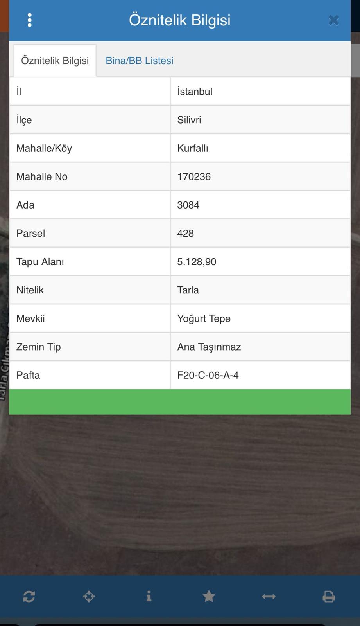Image resolution: width=360 pixels, height=626 pixels.
Task: Tap the horizontal arrows measure icon
Action: [269, 597]
